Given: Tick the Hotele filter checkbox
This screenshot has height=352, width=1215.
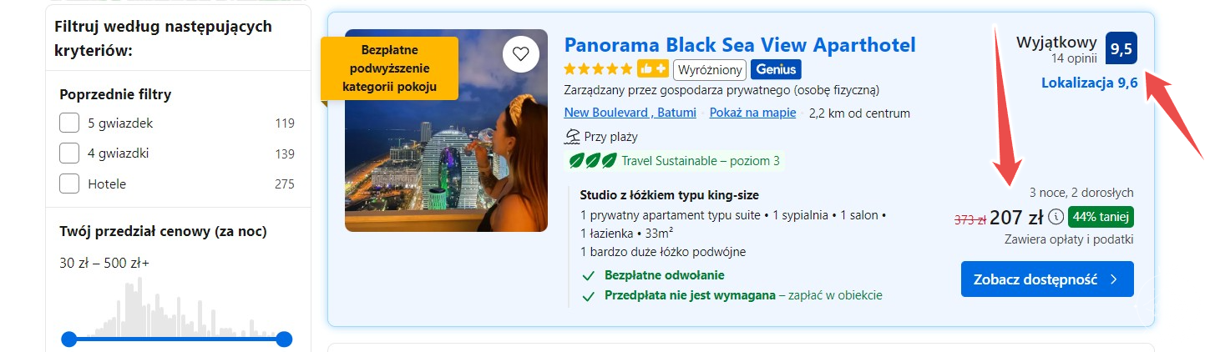Looking at the screenshot, I should (x=69, y=184).
